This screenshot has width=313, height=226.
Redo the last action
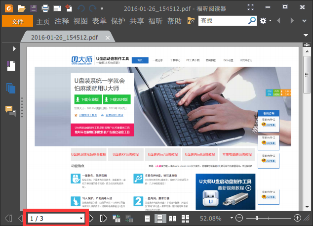click(x=93, y=8)
